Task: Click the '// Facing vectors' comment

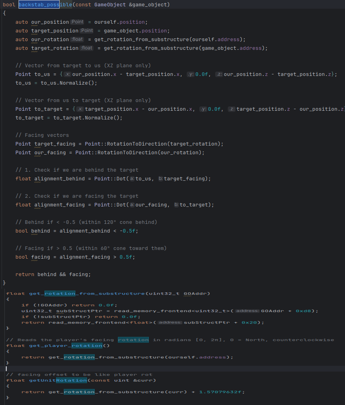Action: (42, 135)
